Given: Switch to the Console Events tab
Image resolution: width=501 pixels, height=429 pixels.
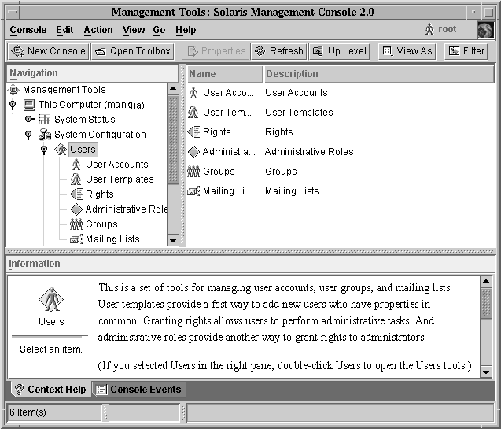Looking at the screenshot, I should [x=138, y=390].
